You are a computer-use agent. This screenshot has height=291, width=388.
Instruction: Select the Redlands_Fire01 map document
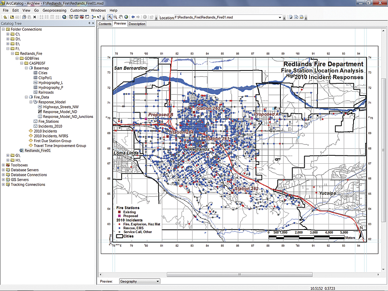[x=38, y=150]
